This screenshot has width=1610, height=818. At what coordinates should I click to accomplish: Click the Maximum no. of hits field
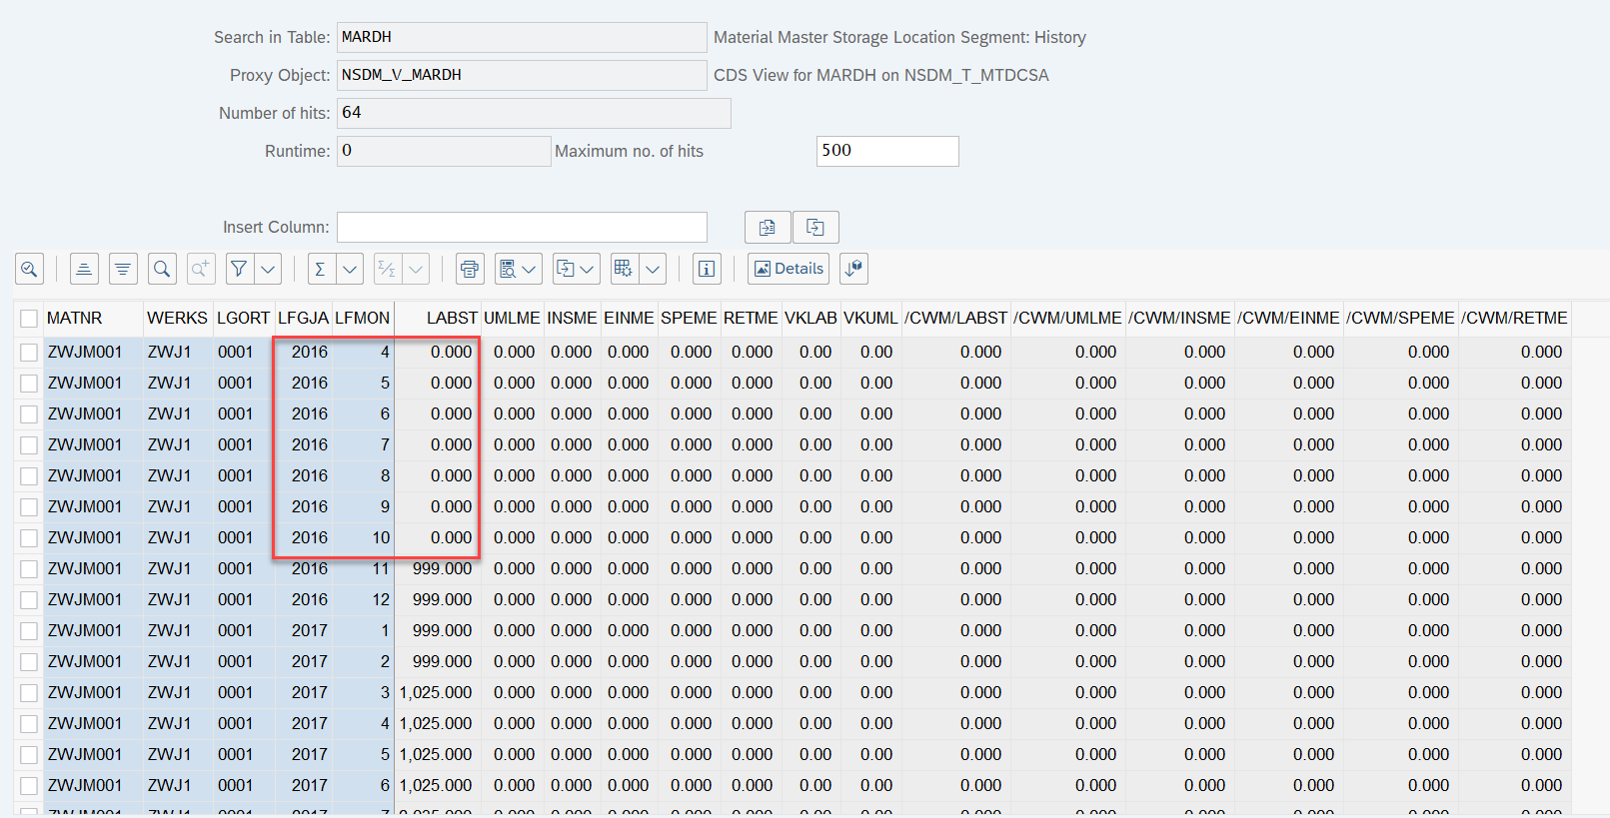click(x=886, y=151)
